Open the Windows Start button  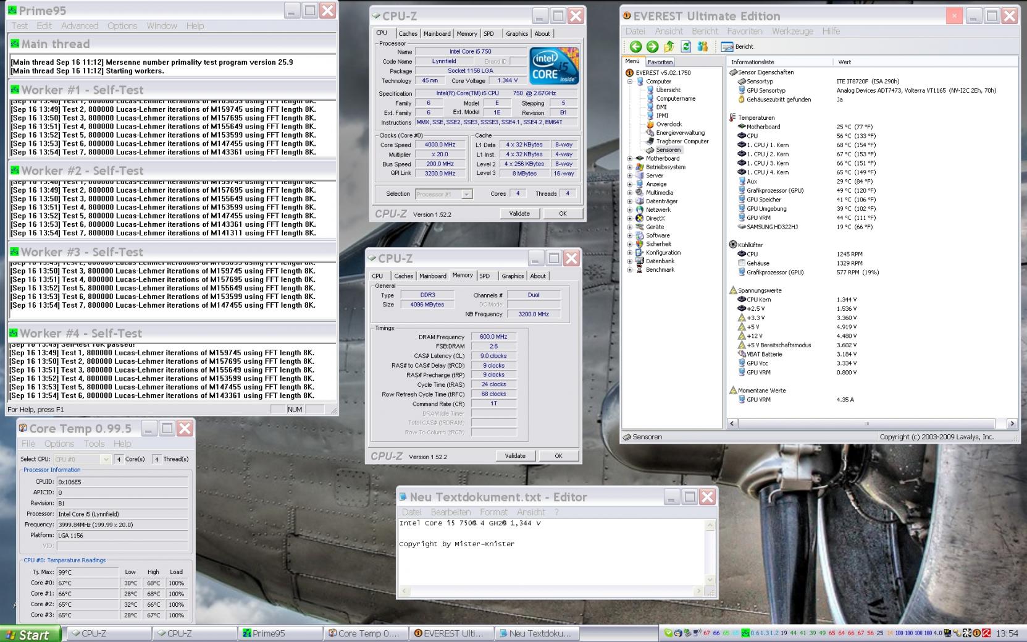click(31, 634)
